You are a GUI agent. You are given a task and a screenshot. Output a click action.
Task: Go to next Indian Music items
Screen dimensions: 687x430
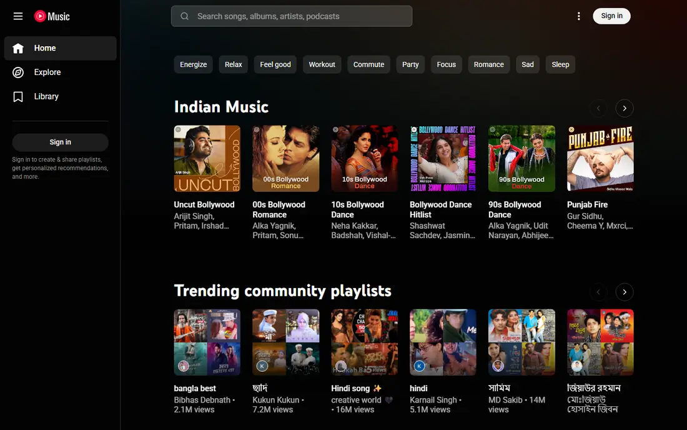625,108
